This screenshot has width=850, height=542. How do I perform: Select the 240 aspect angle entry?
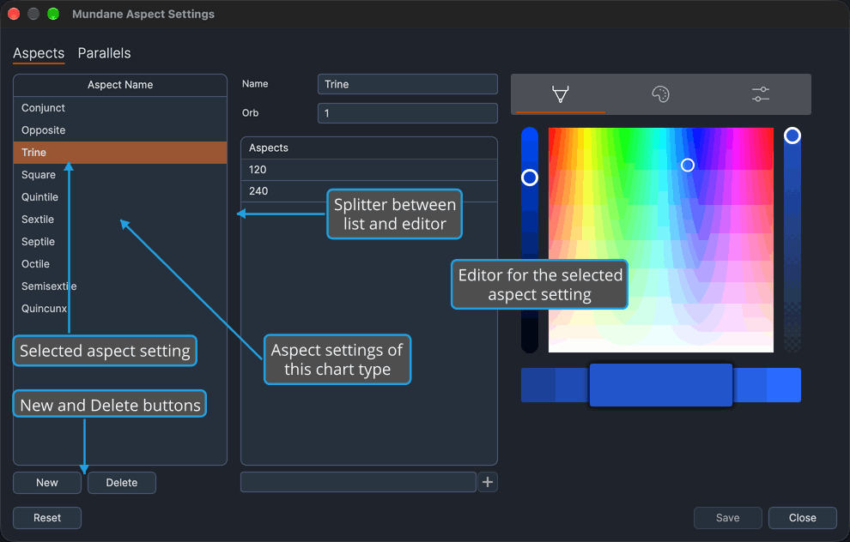tap(368, 191)
